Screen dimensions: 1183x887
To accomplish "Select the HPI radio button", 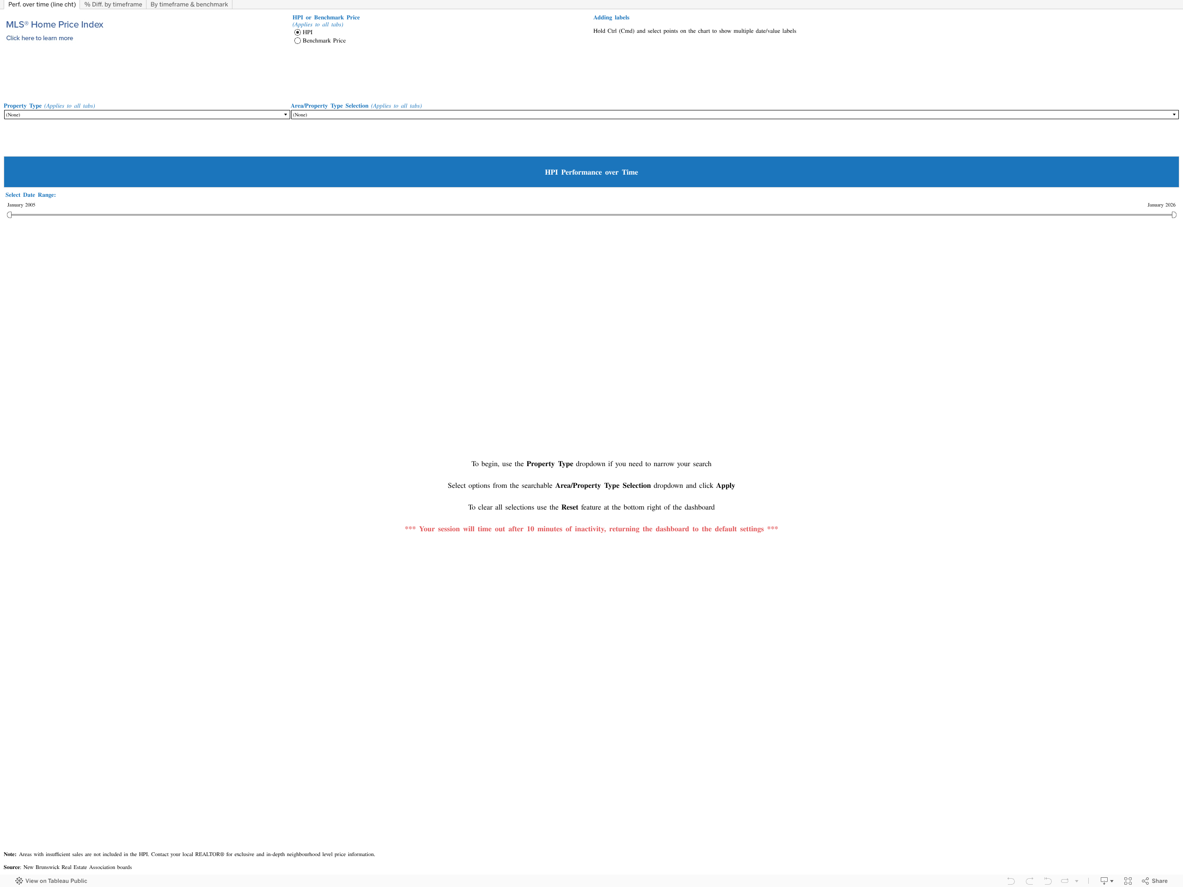I will pos(298,32).
